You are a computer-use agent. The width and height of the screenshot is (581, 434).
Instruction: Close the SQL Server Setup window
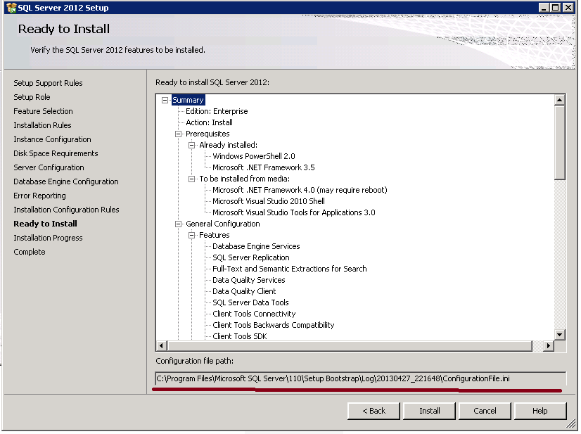point(568,8)
